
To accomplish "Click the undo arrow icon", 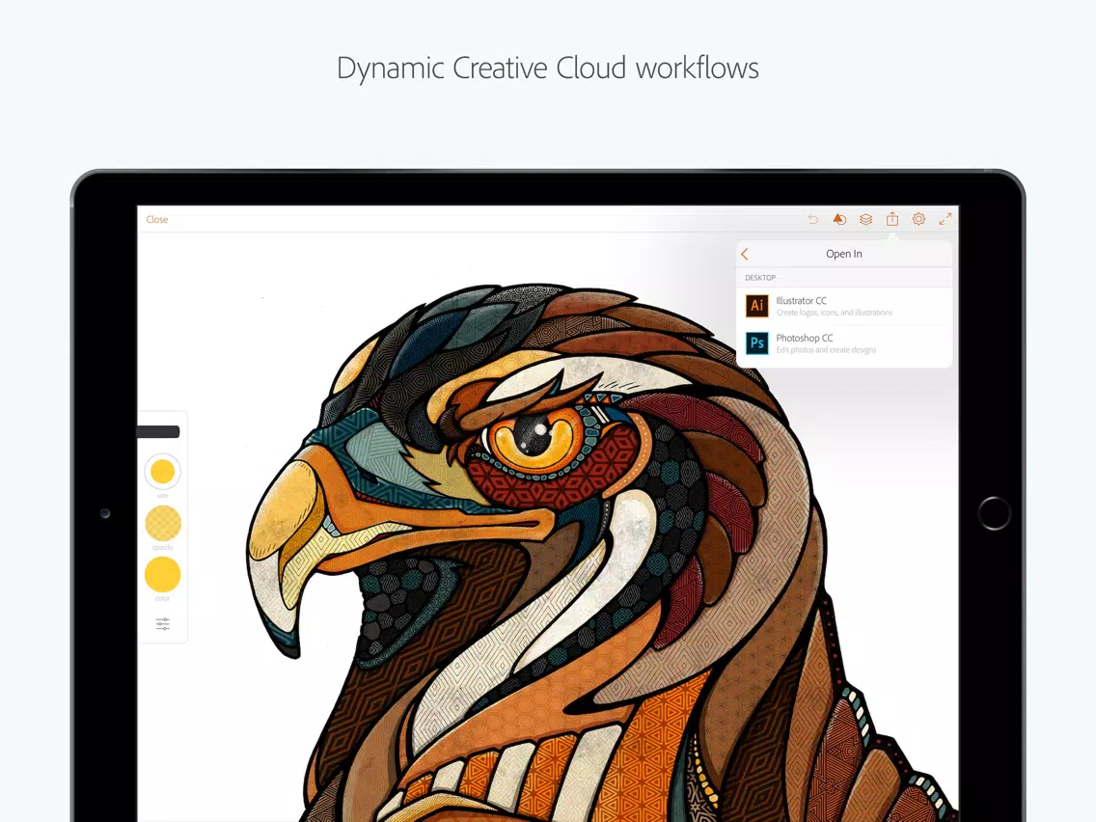I will [x=813, y=219].
